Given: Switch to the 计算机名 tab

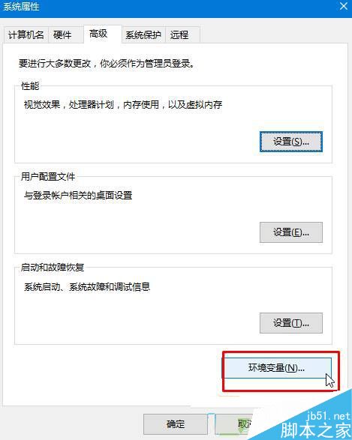Looking at the screenshot, I should (x=26, y=34).
